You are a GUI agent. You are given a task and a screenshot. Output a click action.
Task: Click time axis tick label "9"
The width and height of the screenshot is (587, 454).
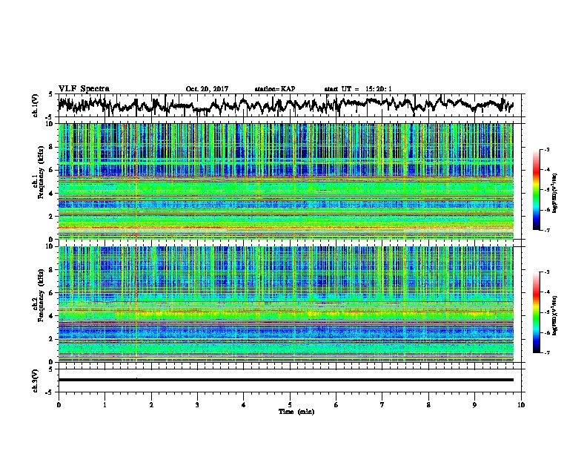pyautogui.click(x=474, y=405)
